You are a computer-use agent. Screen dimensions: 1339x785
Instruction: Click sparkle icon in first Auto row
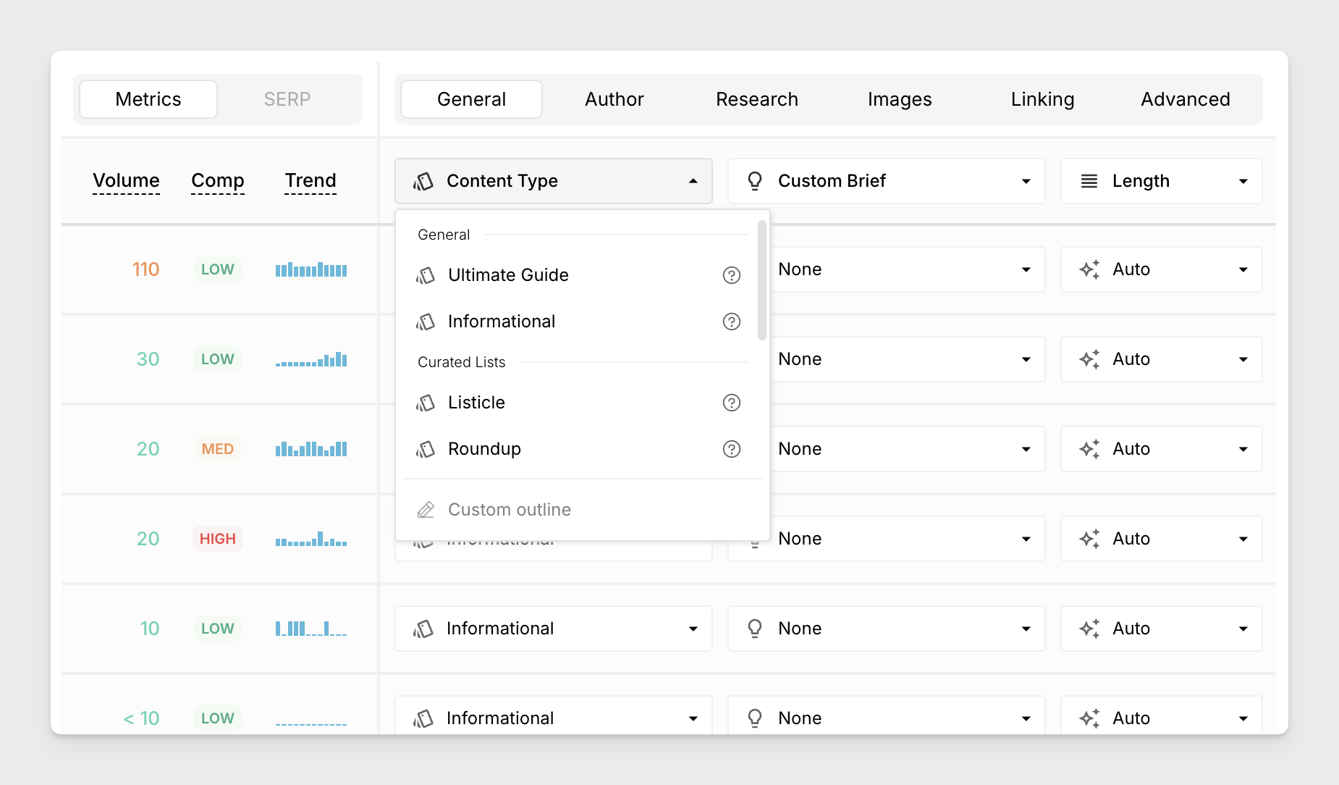(x=1089, y=269)
